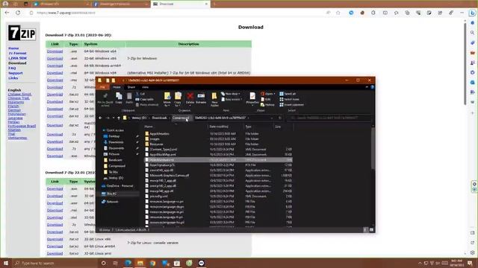Select OneDrive - Personal in navigation pane
Image resolution: width=478 pixels, height=268 pixels.
[x=119, y=185]
